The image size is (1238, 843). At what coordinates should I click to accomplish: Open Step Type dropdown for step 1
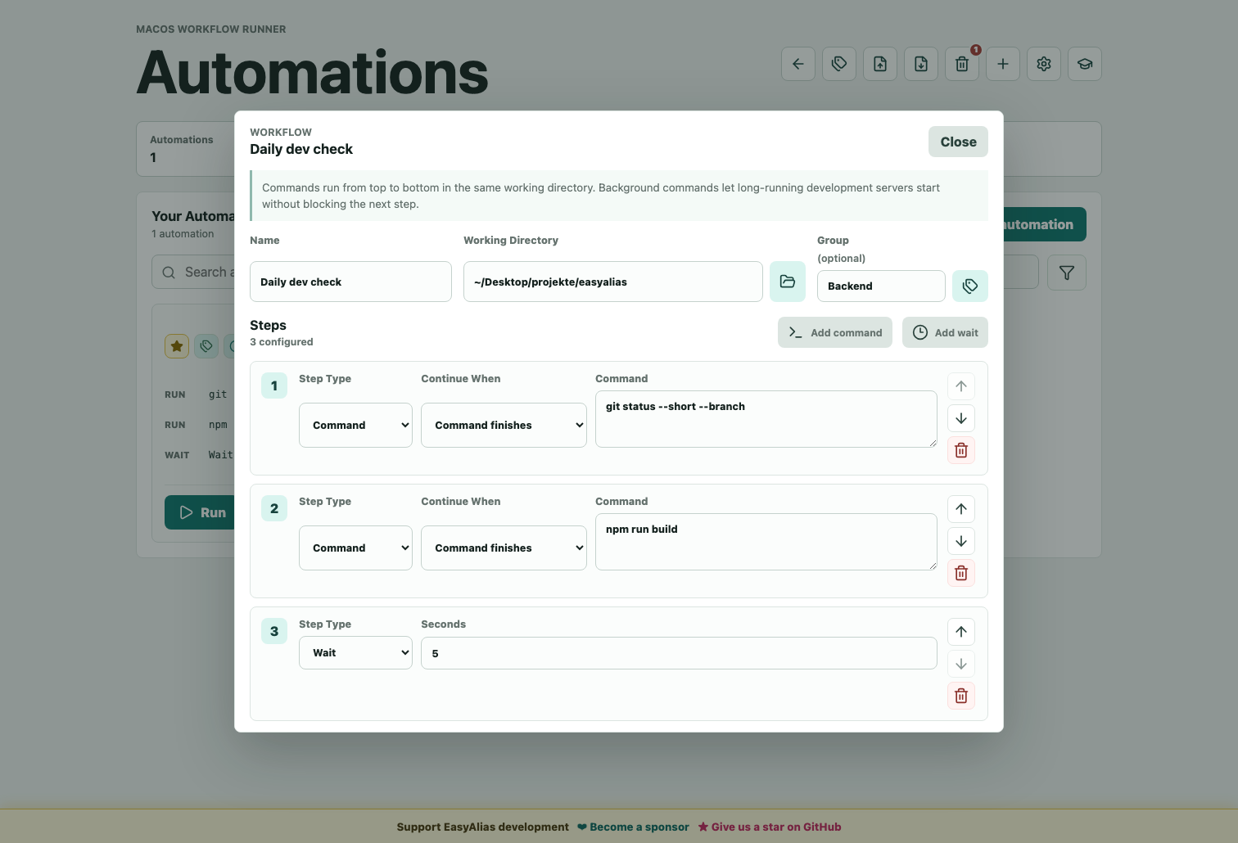[355, 425]
